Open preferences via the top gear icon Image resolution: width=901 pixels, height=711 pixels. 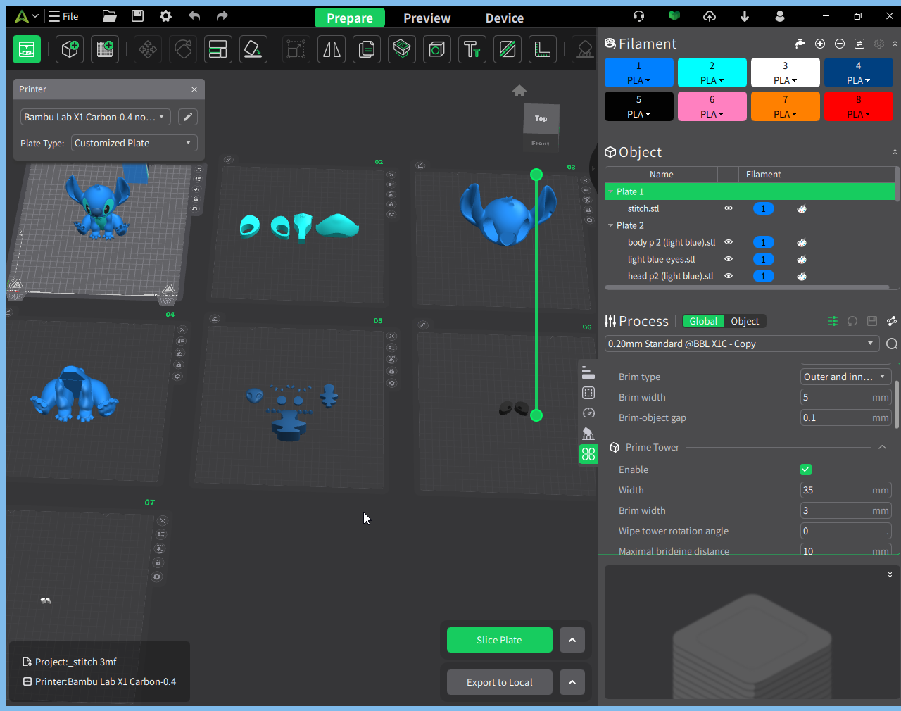[165, 16]
